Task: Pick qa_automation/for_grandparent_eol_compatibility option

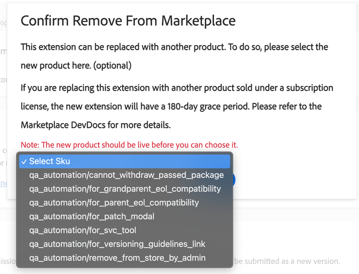Action: (125, 189)
